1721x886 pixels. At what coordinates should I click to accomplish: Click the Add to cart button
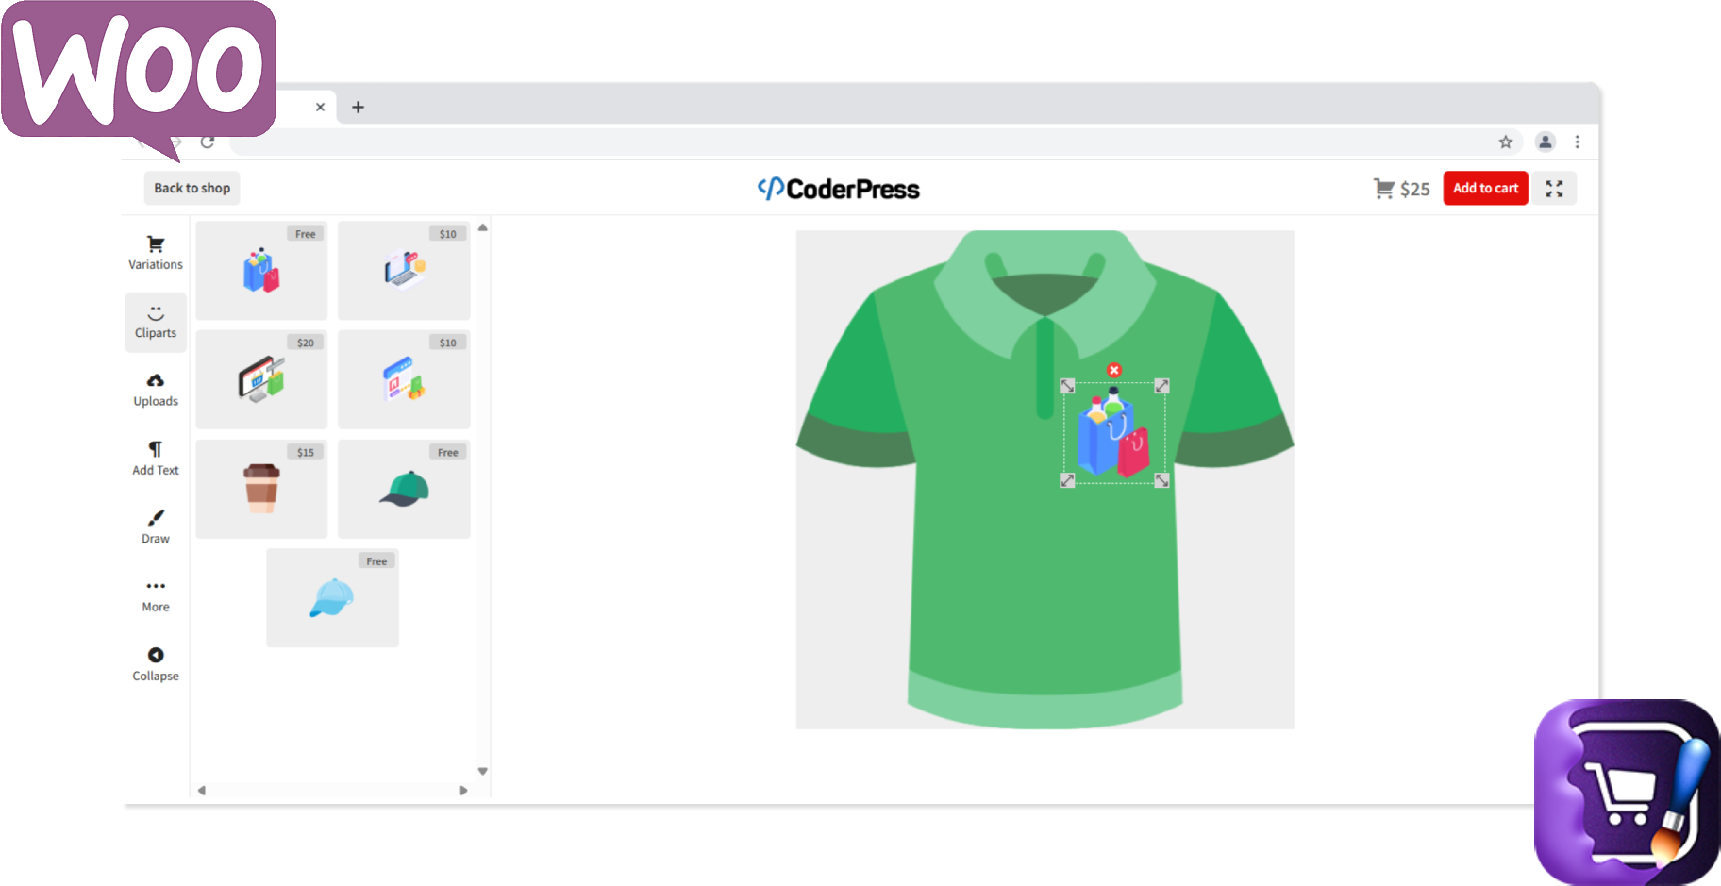point(1485,188)
